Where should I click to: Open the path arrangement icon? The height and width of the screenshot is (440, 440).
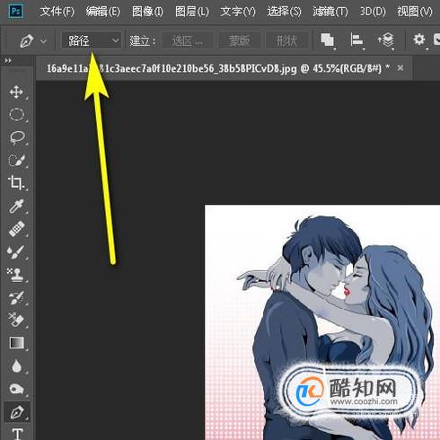point(385,40)
